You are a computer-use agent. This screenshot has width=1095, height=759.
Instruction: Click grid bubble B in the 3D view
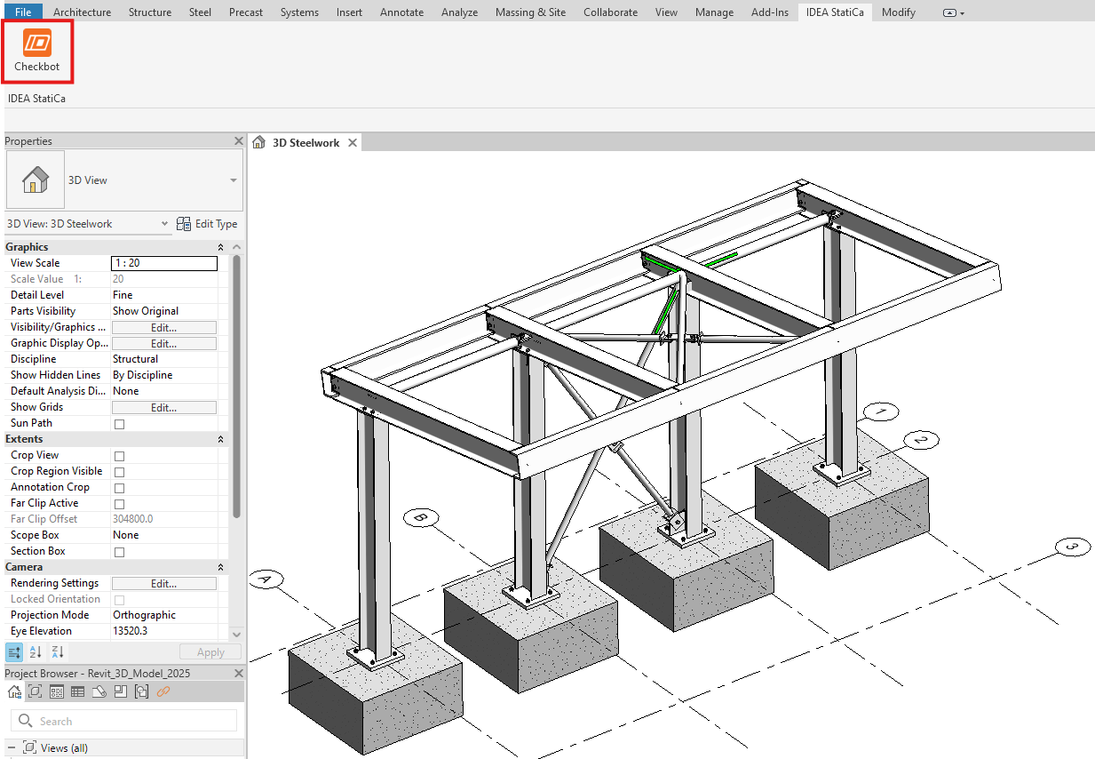422,517
